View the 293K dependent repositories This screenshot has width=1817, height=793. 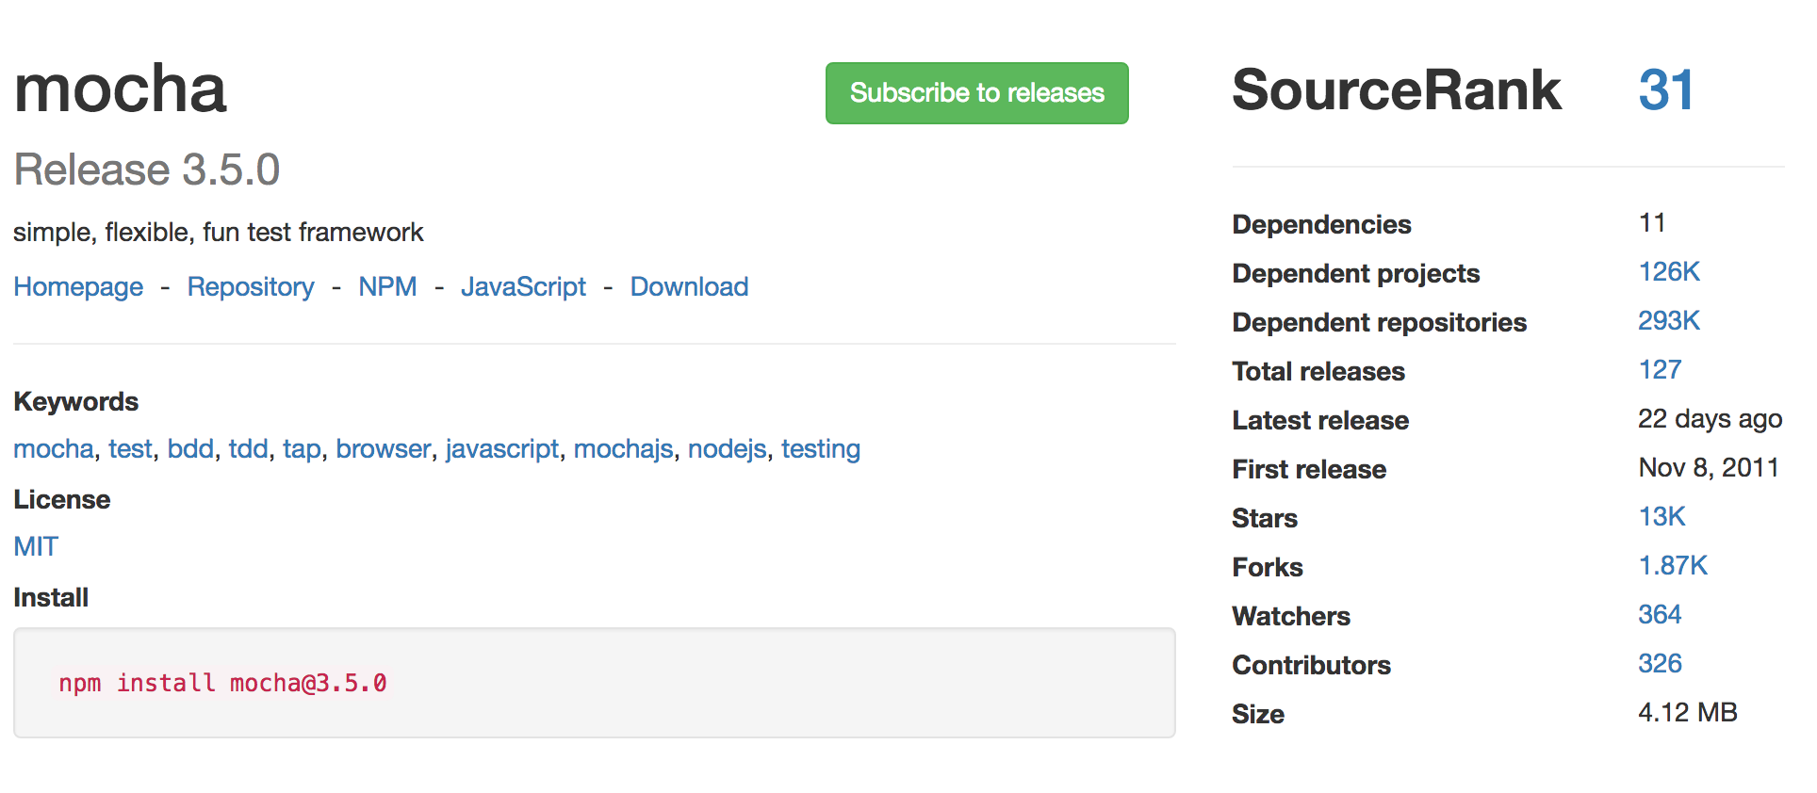(x=1669, y=320)
